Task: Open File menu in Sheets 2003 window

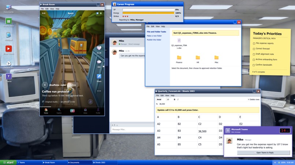Action: point(157,95)
